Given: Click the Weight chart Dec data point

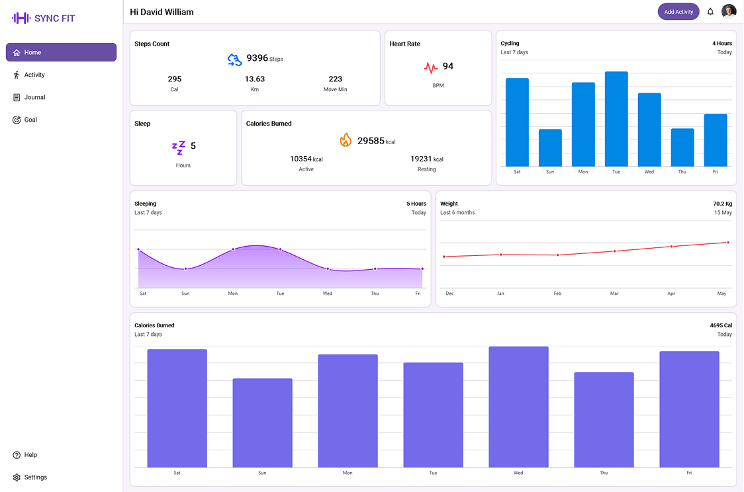Looking at the screenshot, I should [x=444, y=257].
